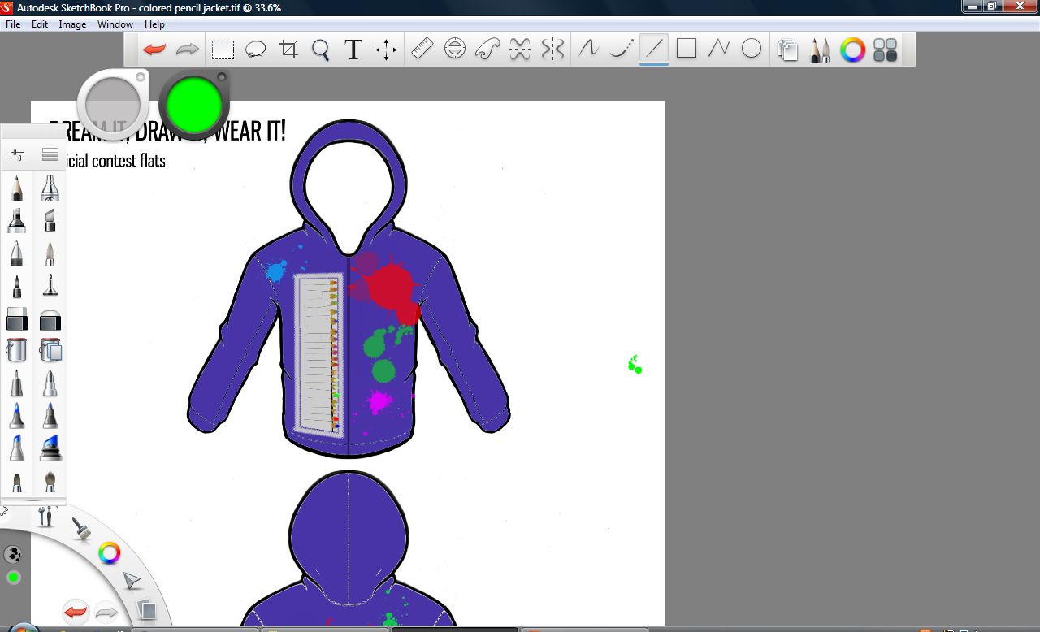Click the splatter brush preview circle in lagoon

point(13,555)
